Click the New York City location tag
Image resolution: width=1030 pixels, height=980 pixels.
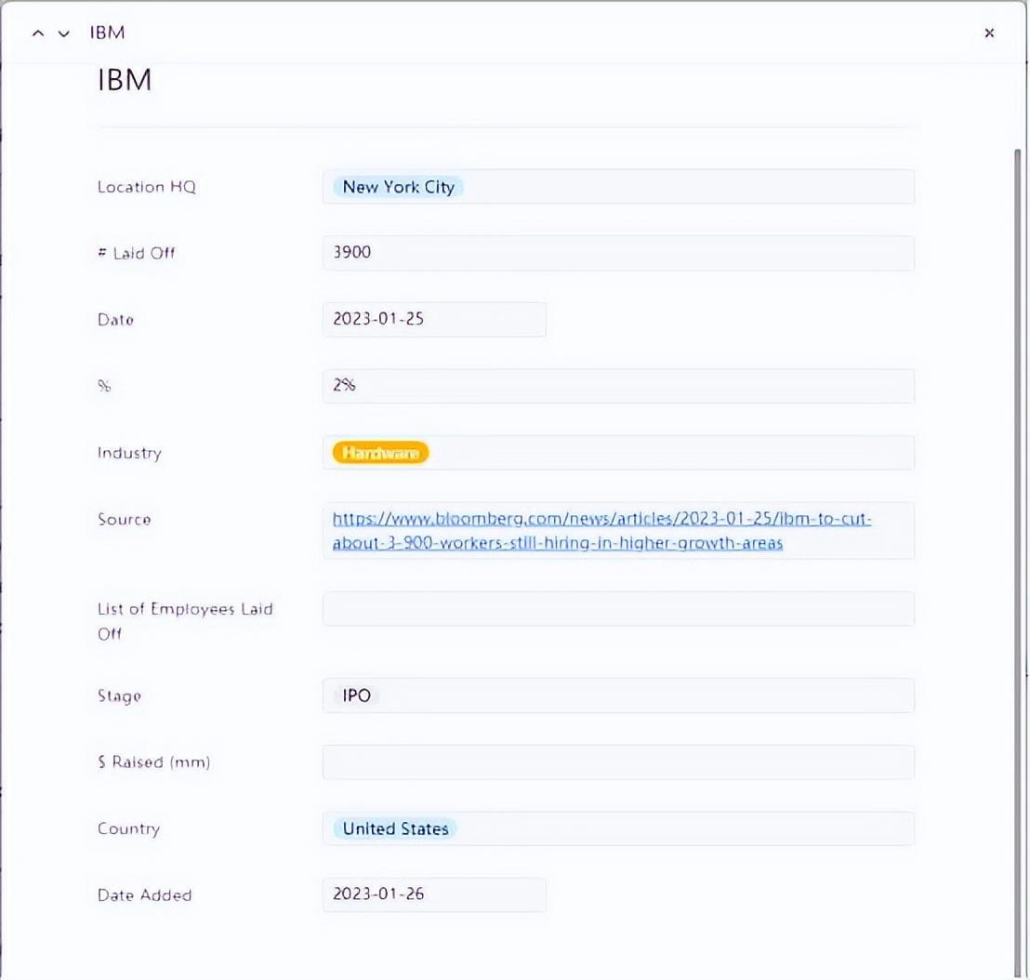click(x=398, y=187)
